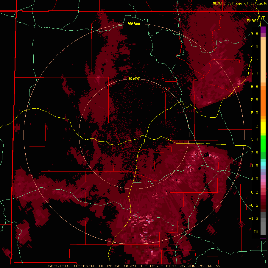
Task: Click the 50 NMI range ring label
Action: pos(134,79)
